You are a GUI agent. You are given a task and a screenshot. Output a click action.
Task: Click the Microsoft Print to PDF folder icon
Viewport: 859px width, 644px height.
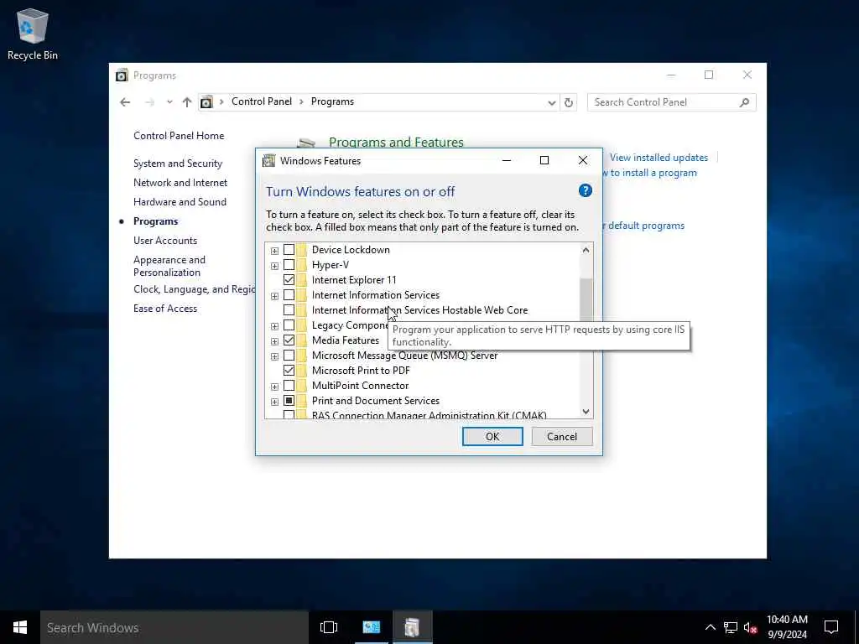[302, 371]
